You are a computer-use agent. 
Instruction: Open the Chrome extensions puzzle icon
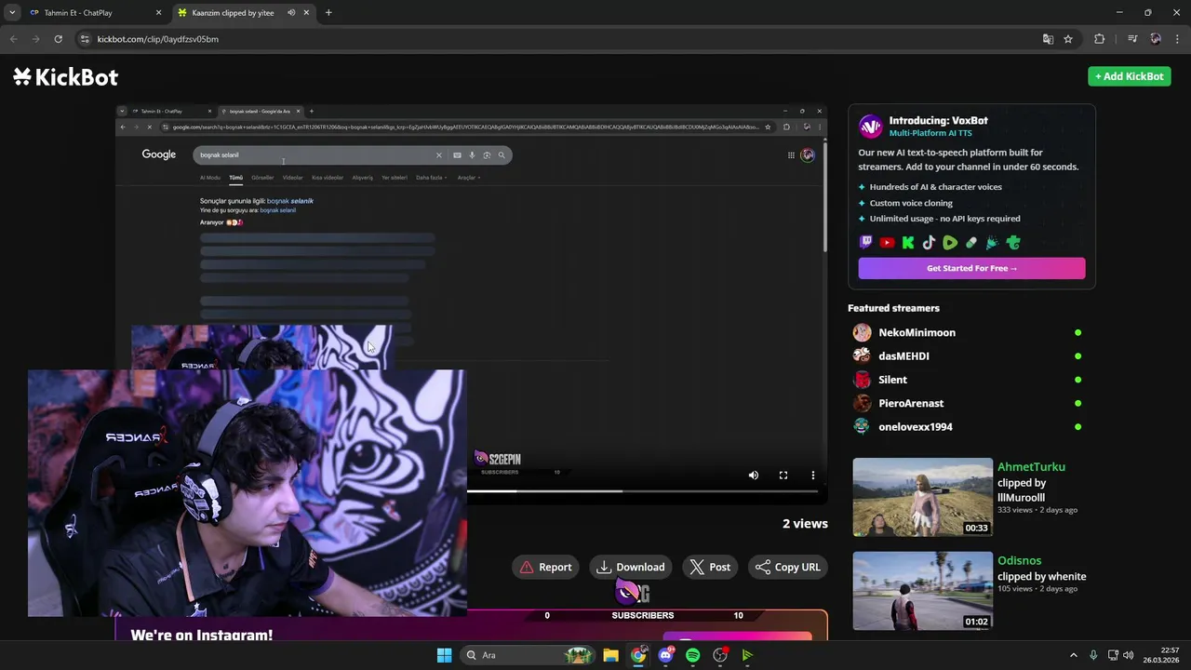[x=1100, y=39]
